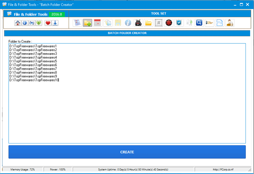Open the blue magnifier search tool
Viewport: 254px width, 174px height.
pyautogui.click(x=199, y=23)
